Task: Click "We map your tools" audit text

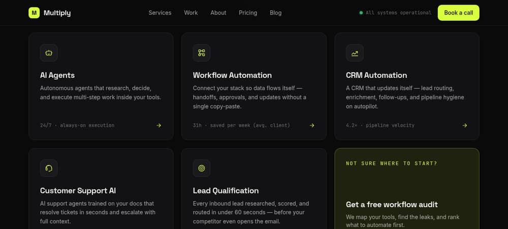Action: coord(403,221)
